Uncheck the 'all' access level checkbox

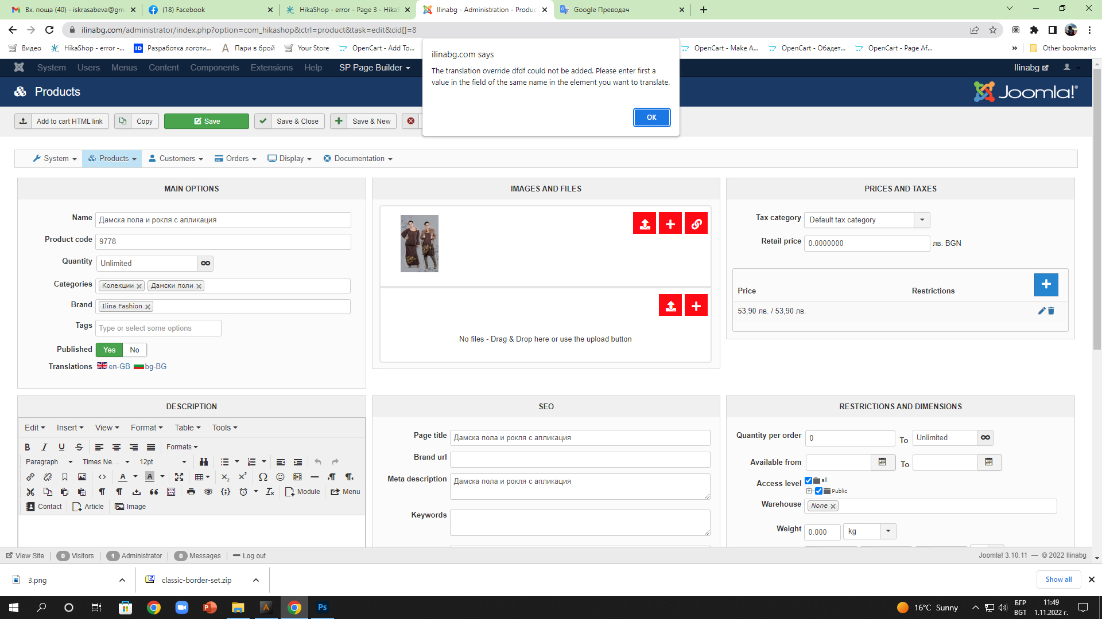pyautogui.click(x=808, y=480)
